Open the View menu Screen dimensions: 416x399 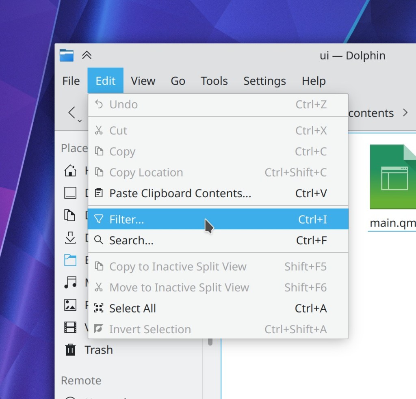click(143, 81)
